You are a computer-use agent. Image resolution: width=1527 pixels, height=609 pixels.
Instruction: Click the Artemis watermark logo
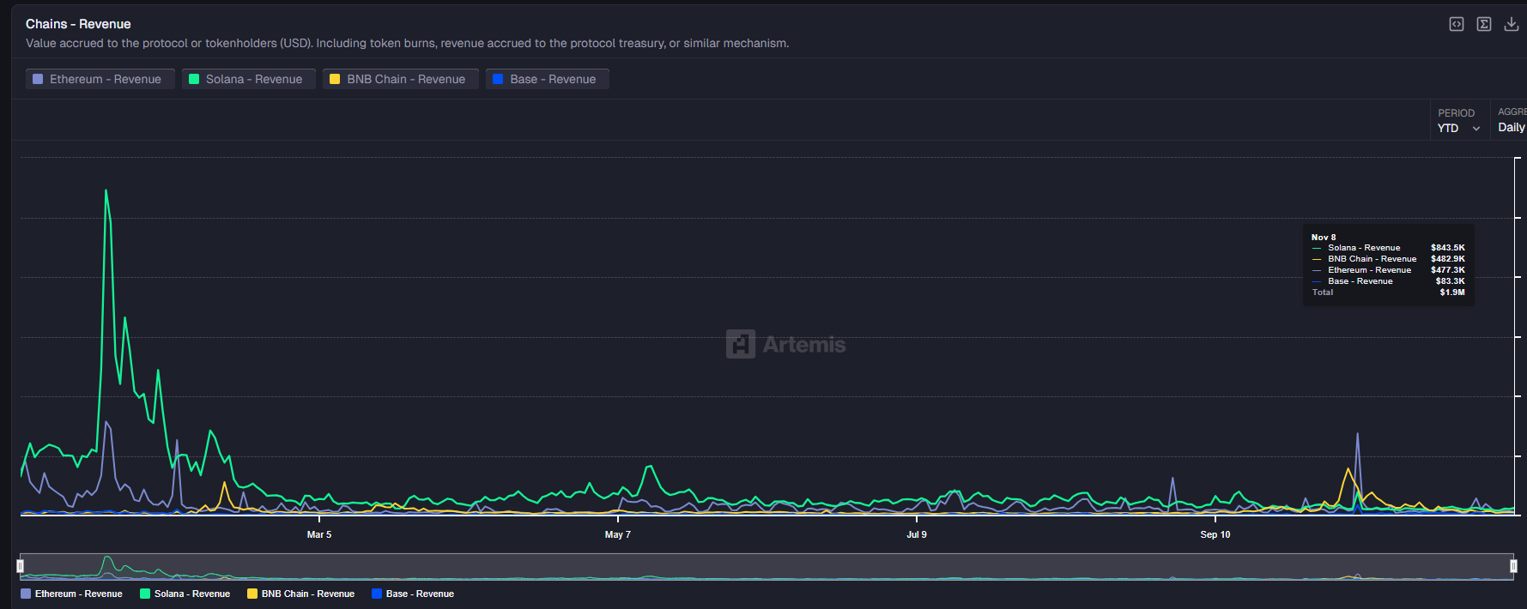[x=785, y=344]
